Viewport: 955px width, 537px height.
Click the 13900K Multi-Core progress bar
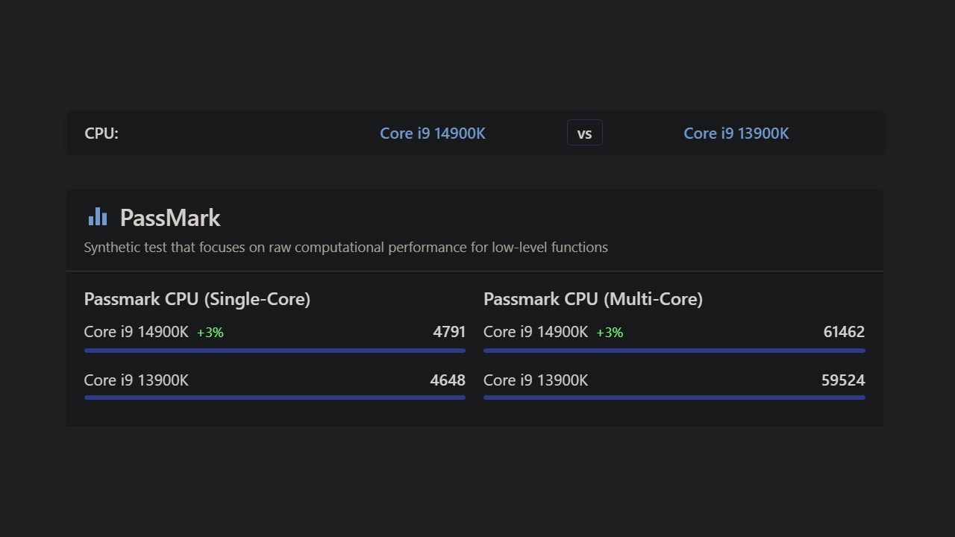pyautogui.click(x=674, y=398)
